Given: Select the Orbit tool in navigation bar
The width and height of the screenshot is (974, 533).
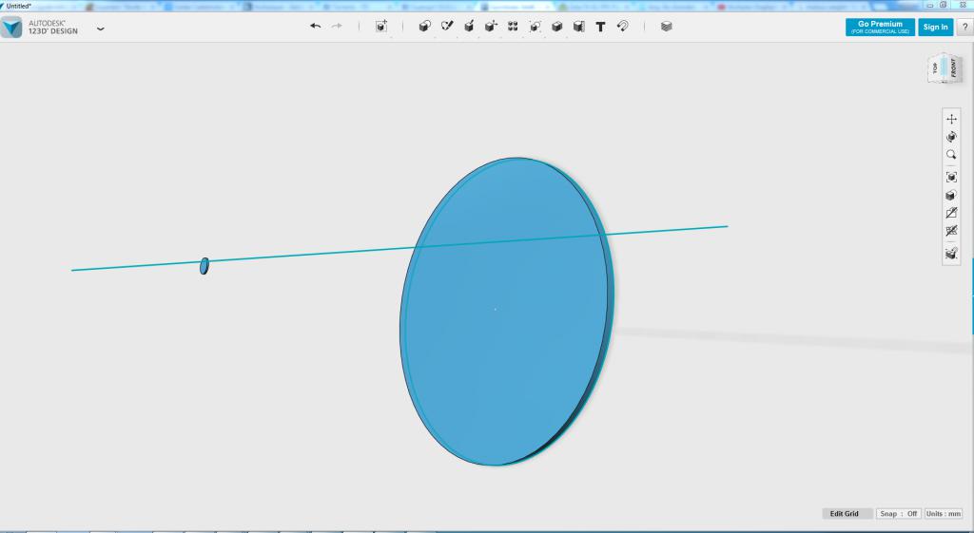Looking at the screenshot, I should tap(951, 137).
